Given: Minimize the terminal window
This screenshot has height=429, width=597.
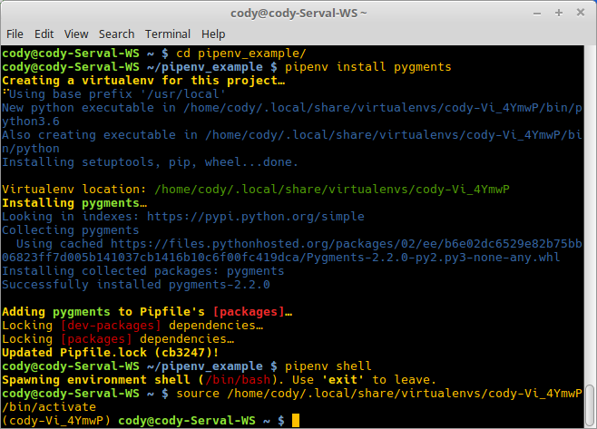Looking at the screenshot, I should [537, 14].
